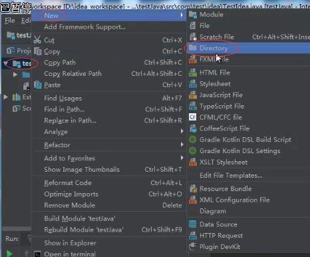The height and width of the screenshot is (257, 310).
Task: Expand the folder under testJava in tree
Action: pos(15,75)
